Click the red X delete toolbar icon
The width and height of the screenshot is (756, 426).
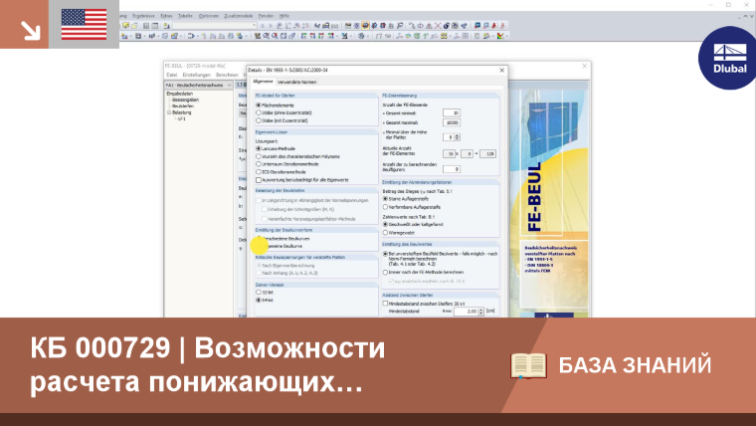(x=438, y=26)
